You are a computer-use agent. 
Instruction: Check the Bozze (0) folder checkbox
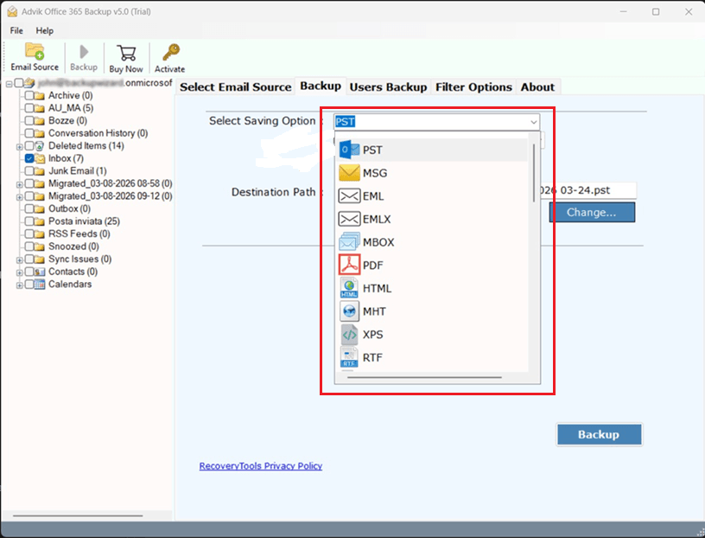click(29, 120)
